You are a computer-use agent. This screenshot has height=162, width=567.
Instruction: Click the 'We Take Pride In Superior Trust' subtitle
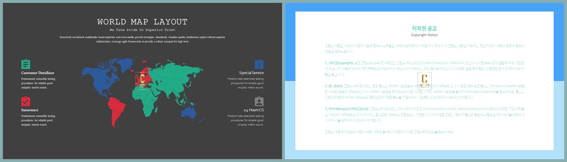click(x=142, y=30)
